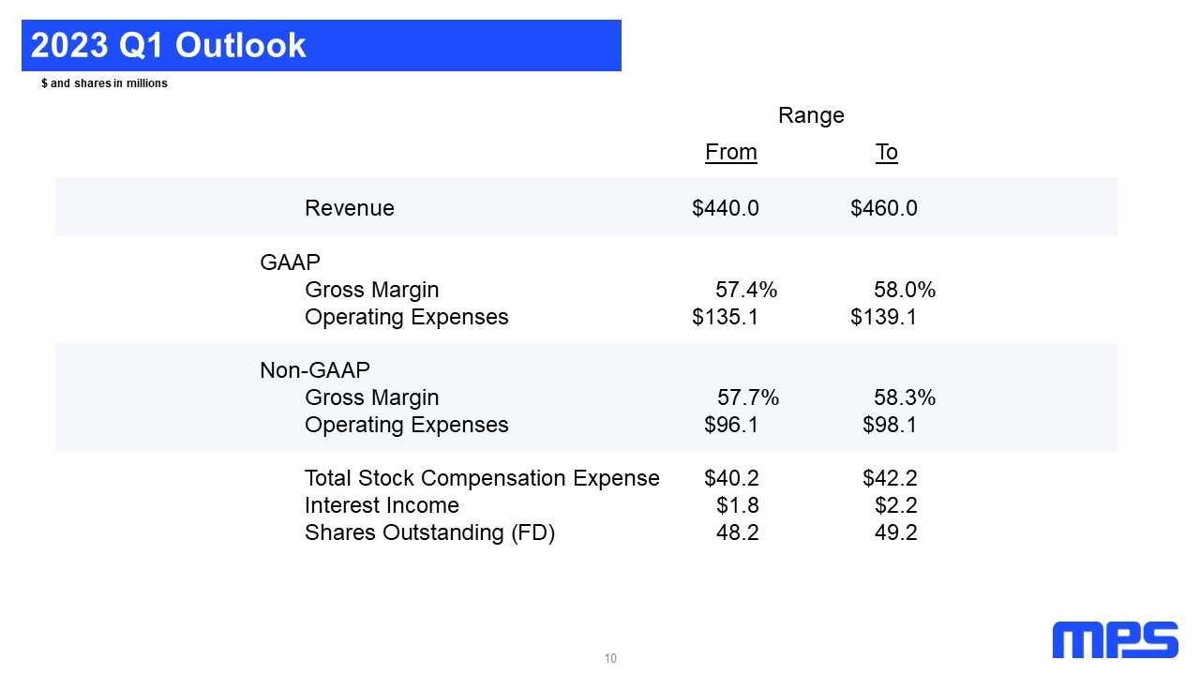Click the slide page number 10

pyautogui.click(x=610, y=658)
